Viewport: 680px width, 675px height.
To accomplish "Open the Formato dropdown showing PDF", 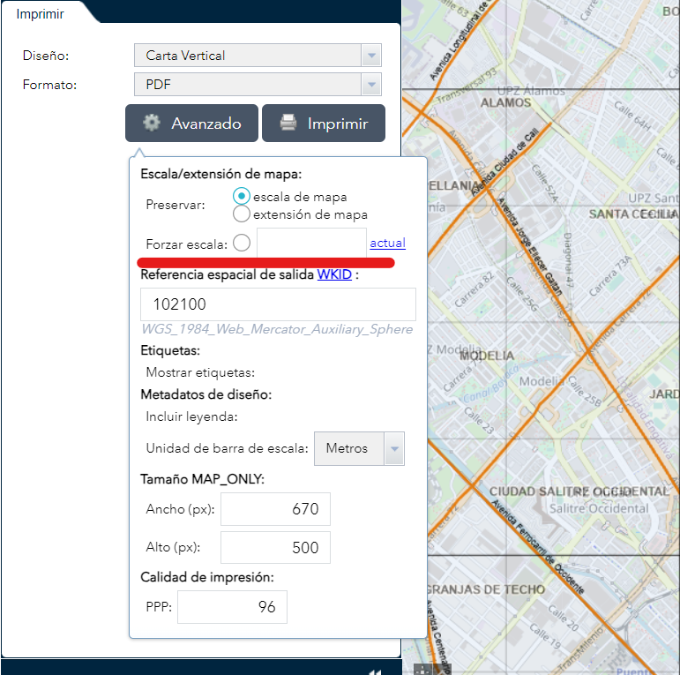I will pyautogui.click(x=258, y=84).
